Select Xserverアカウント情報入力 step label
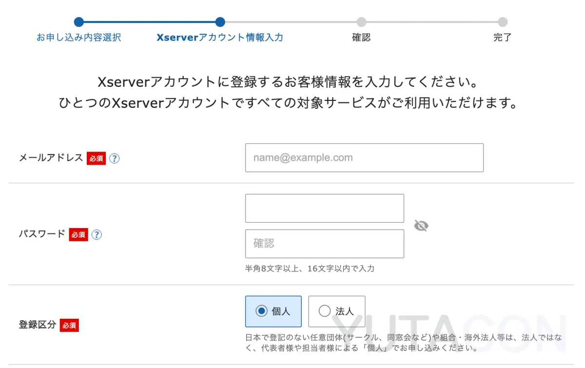This screenshot has width=585, height=368. pos(220,38)
